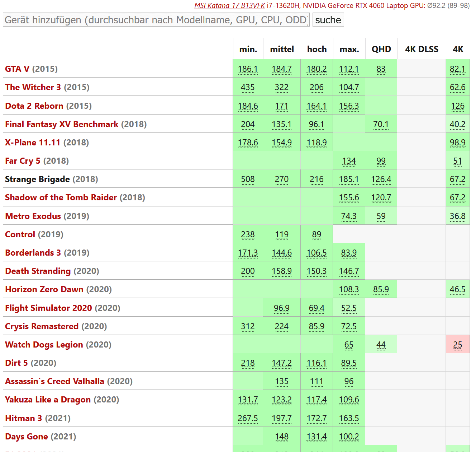Focus the 'Gerät hinzufügen' search field
This screenshot has height=452, width=471.
[156, 20]
